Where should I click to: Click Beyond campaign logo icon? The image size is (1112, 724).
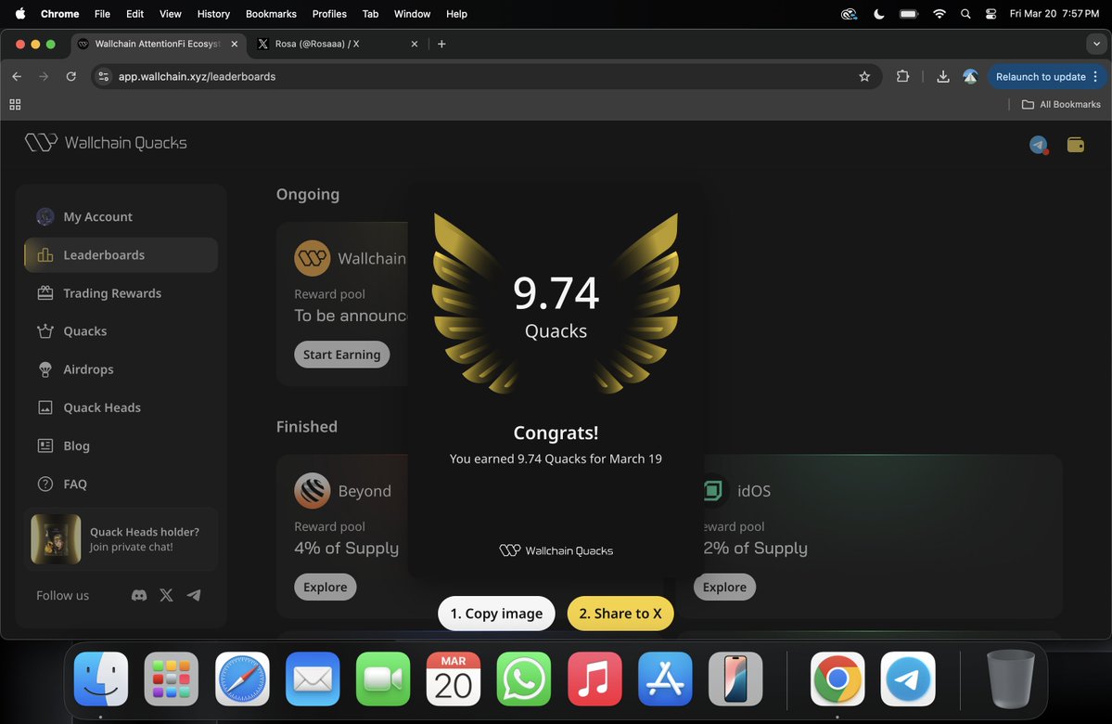312,490
